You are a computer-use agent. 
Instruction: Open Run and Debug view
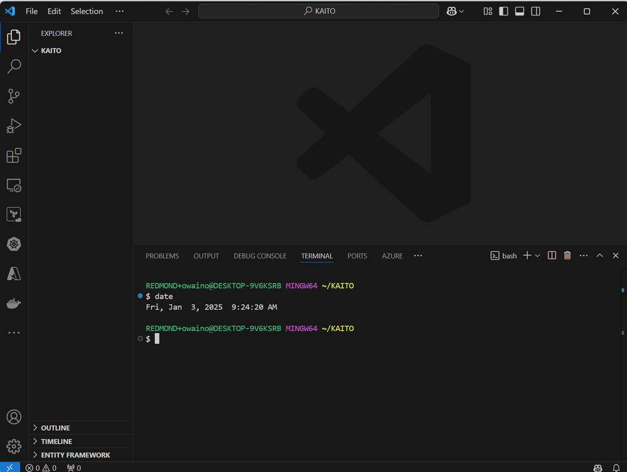click(x=14, y=126)
